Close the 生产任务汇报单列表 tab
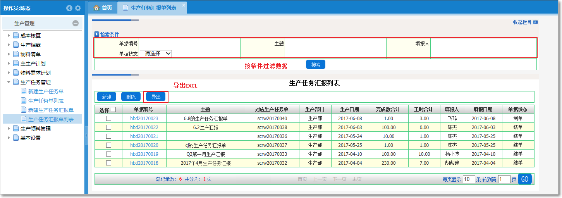Screen dimensions: 562x198 click(184, 5)
